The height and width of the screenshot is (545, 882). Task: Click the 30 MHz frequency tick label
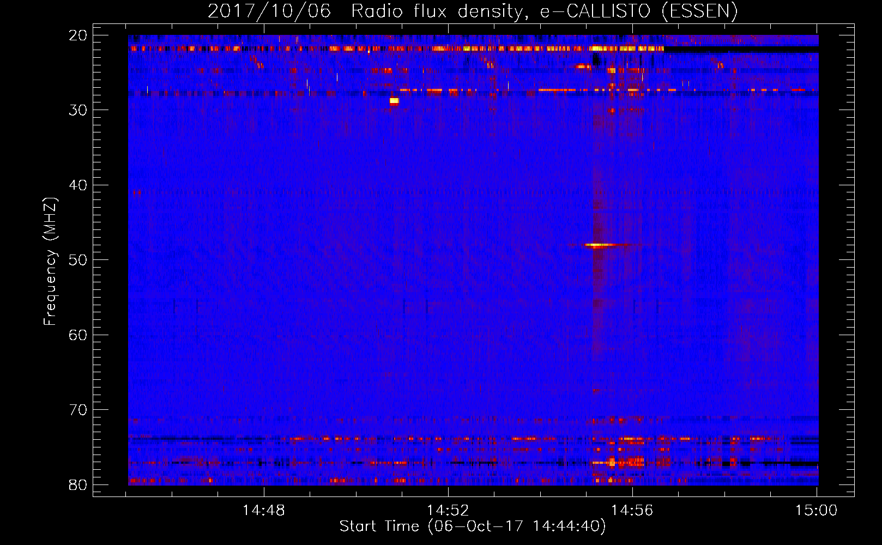tap(78, 110)
